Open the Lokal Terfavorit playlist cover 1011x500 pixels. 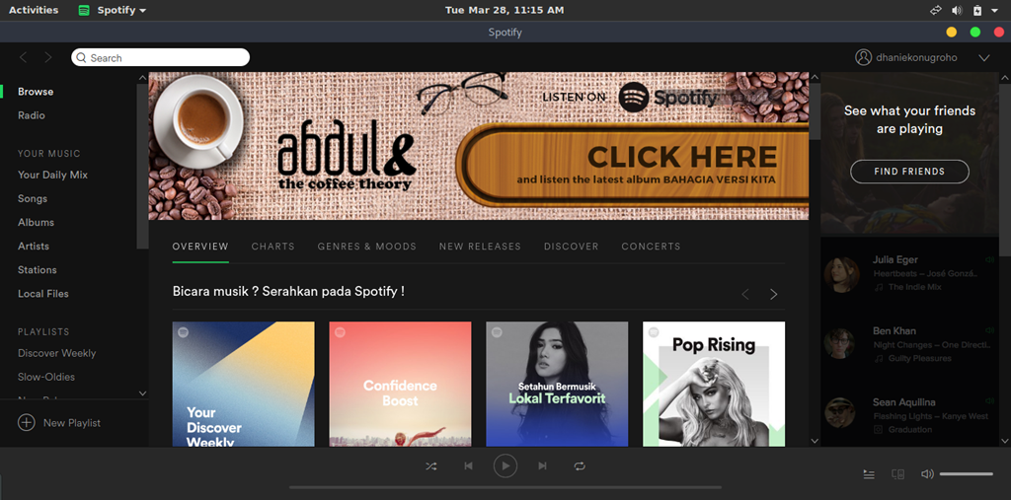coord(557,384)
